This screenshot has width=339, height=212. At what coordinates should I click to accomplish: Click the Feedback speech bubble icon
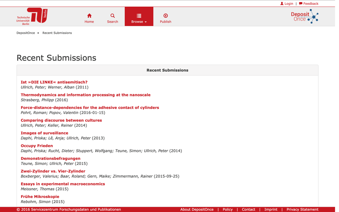pos(301,3)
